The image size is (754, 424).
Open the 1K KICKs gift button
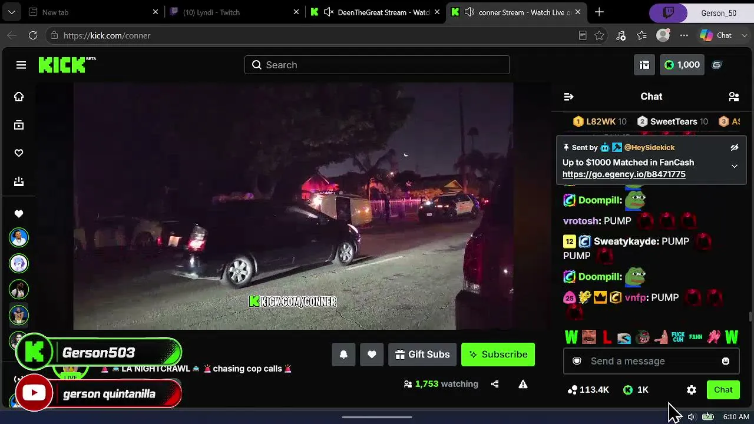(x=636, y=390)
